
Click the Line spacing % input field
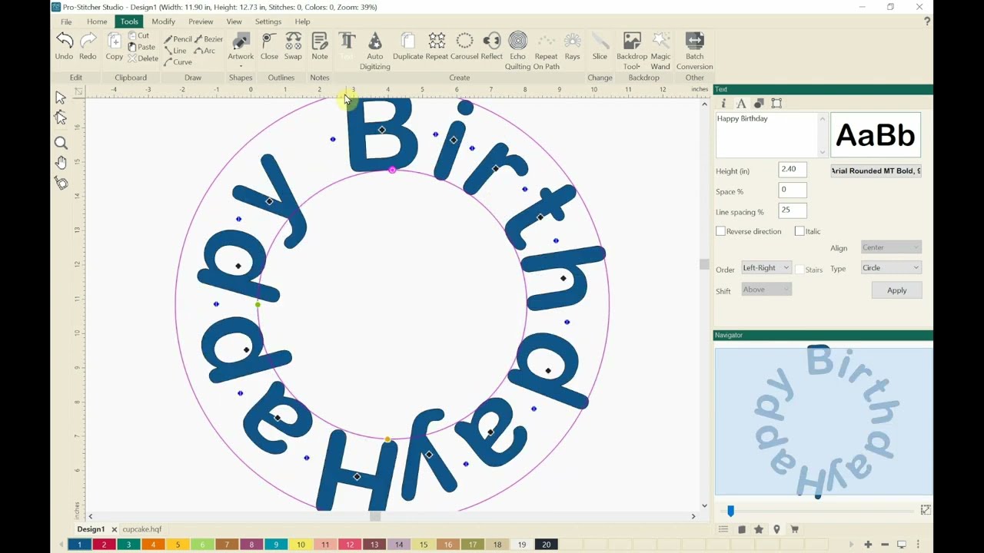coord(793,210)
